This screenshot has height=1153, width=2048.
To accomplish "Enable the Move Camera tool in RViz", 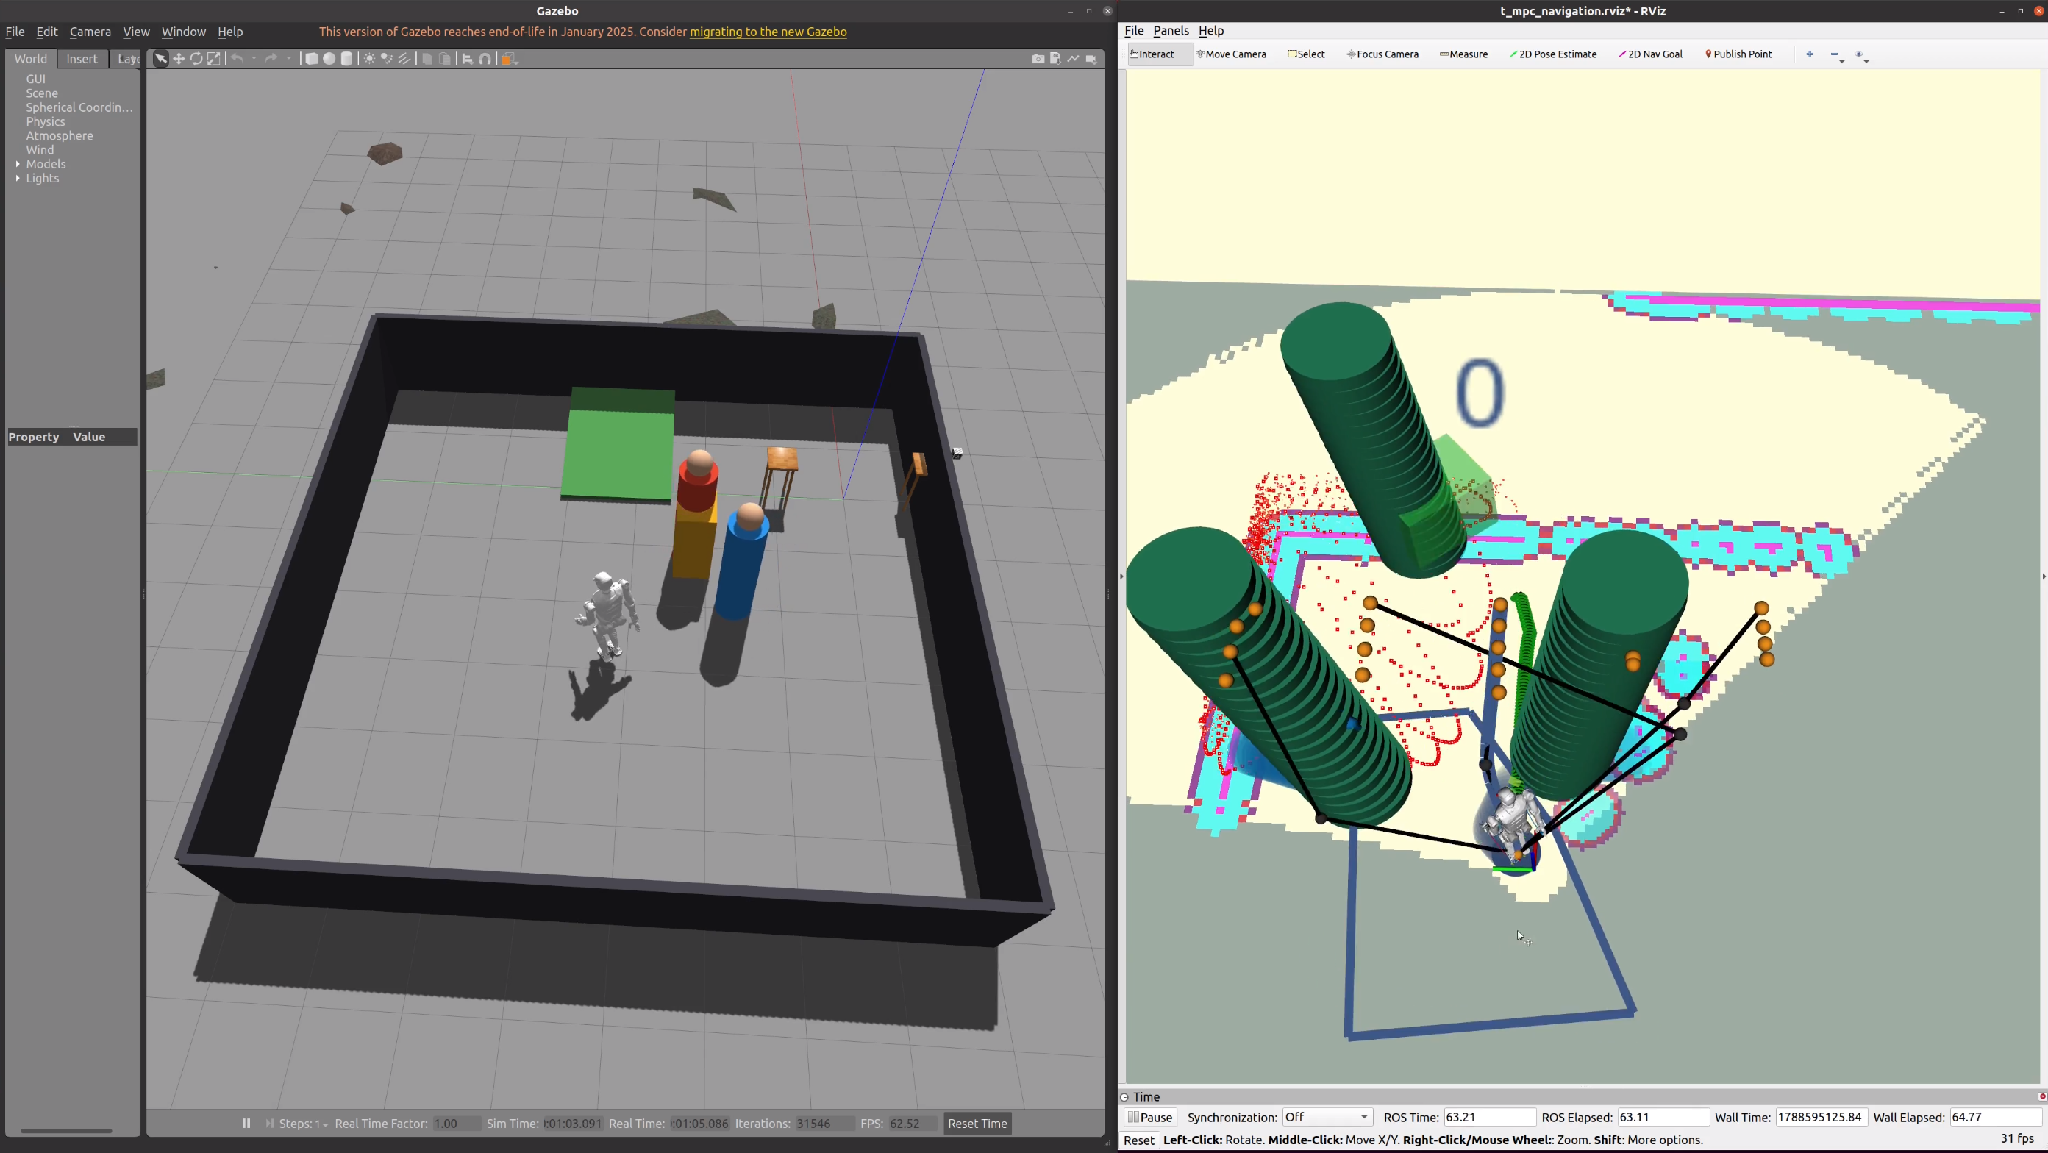I will click(x=1232, y=54).
